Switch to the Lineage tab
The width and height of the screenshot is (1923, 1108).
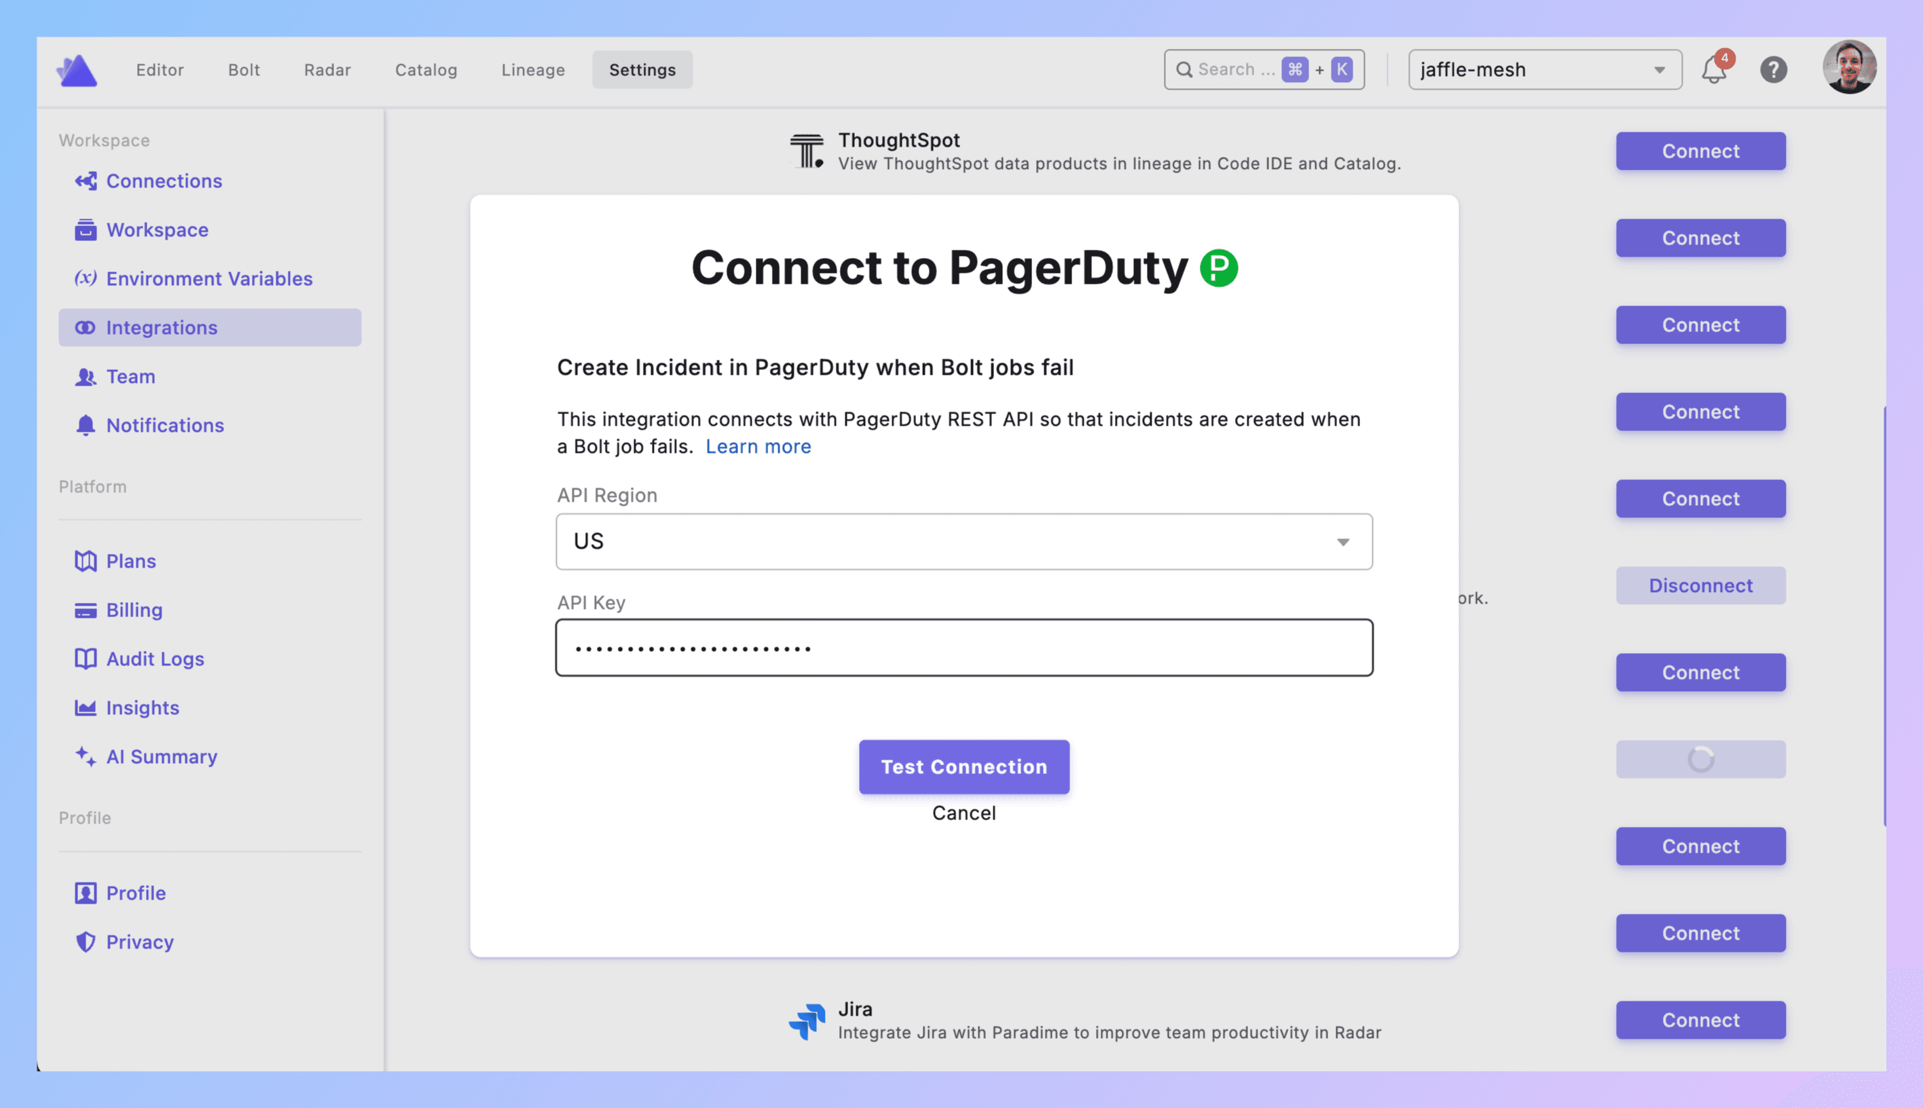pyautogui.click(x=532, y=70)
